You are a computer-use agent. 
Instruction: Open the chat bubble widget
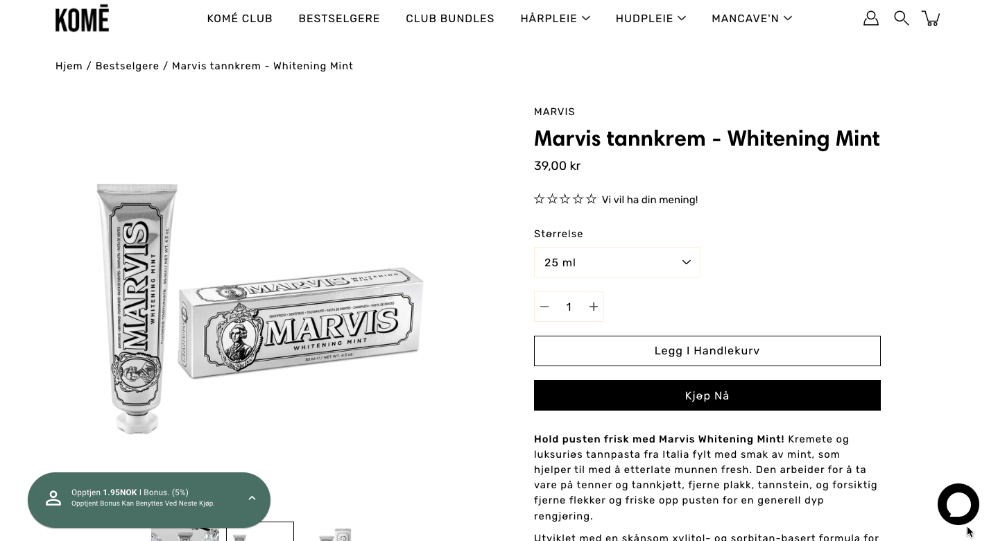958,504
